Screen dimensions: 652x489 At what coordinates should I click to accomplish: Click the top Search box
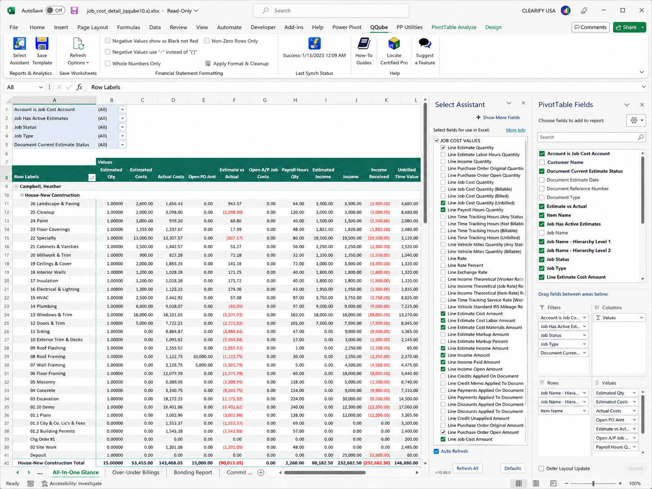(331, 10)
